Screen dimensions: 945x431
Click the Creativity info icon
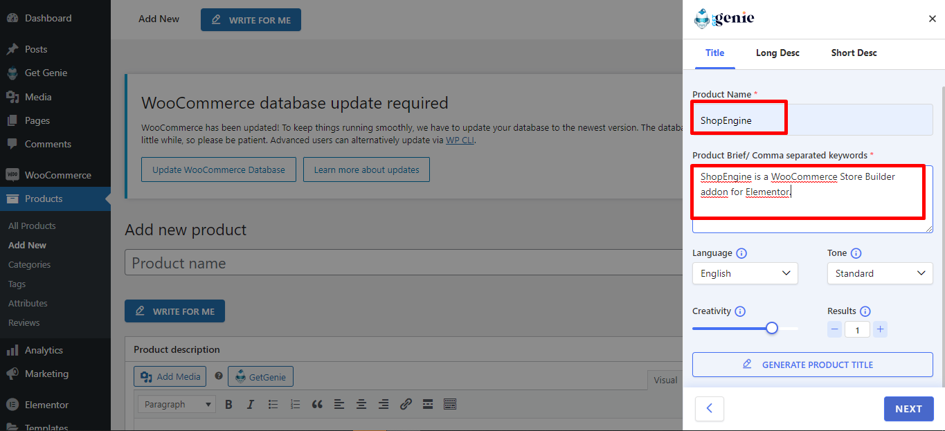click(x=740, y=311)
